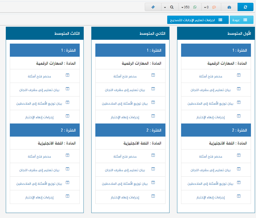The width and height of the screenshot is (256, 218).
Task: Select the الثاني المتوسط panel header
Action: 130,34
